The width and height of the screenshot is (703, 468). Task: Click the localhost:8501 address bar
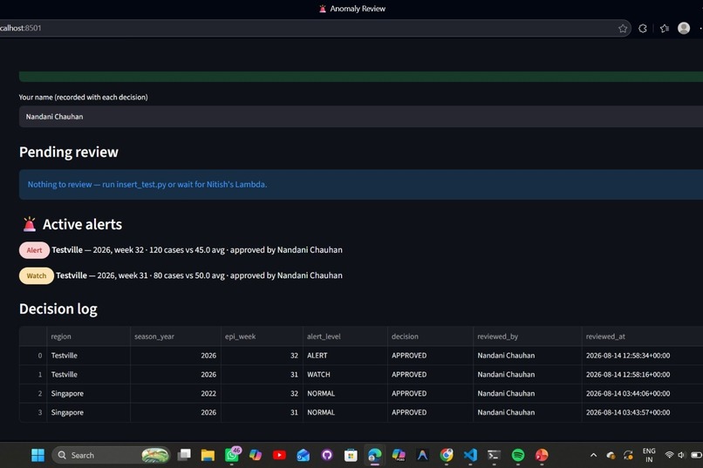click(314, 28)
